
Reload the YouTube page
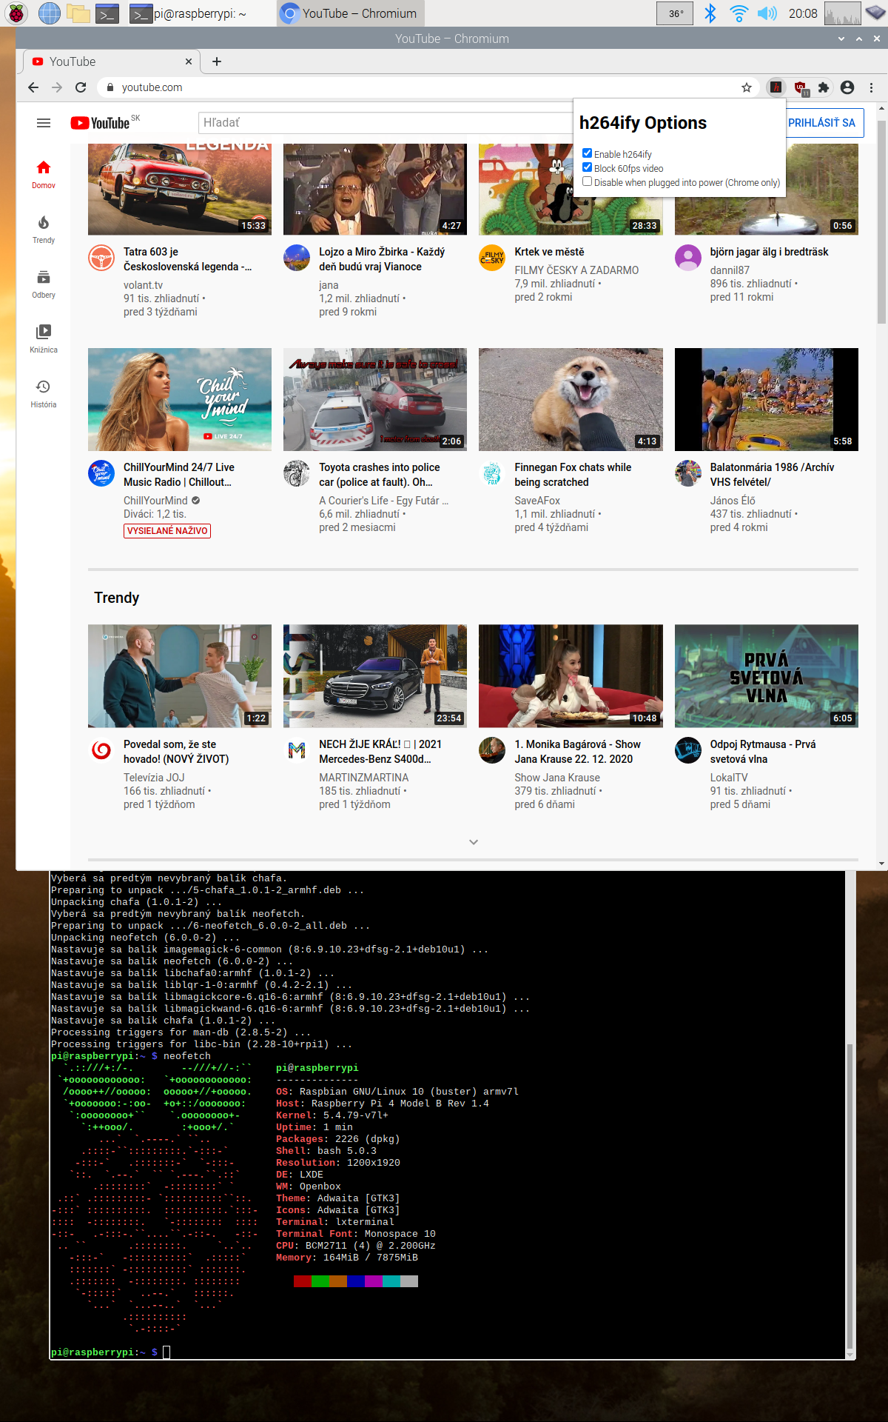pyautogui.click(x=81, y=87)
